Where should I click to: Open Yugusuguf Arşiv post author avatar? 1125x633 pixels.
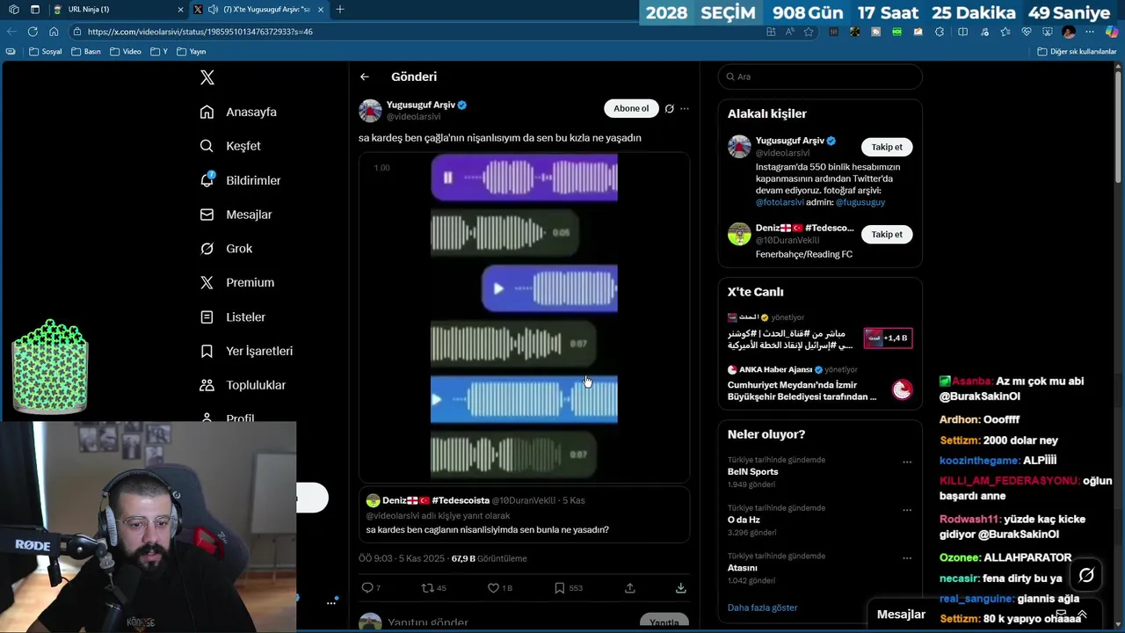point(370,111)
